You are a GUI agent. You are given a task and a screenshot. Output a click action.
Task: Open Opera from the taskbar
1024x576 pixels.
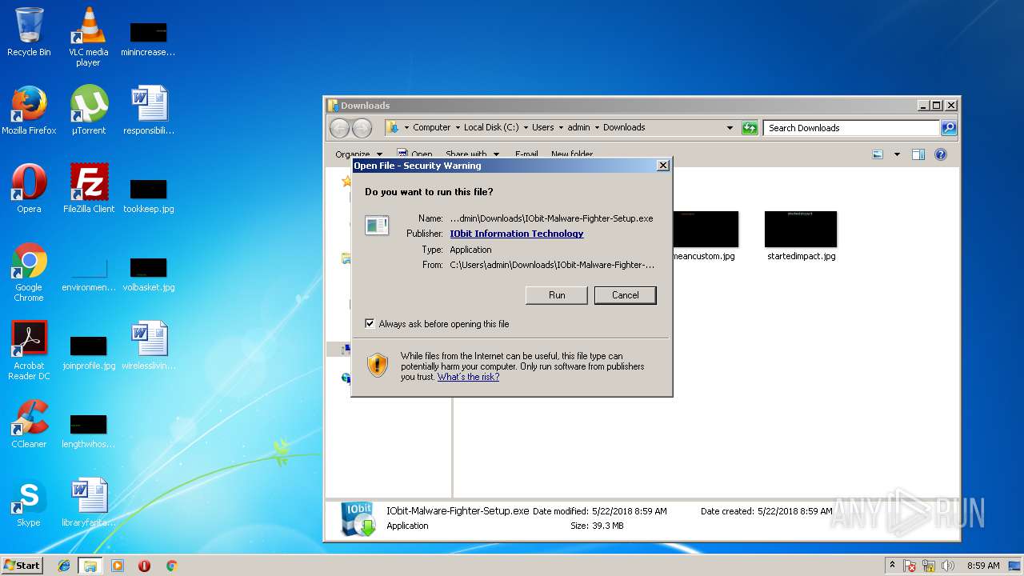tap(144, 566)
